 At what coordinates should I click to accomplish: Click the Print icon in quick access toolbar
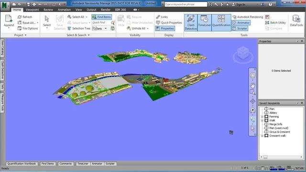coord(34,4)
